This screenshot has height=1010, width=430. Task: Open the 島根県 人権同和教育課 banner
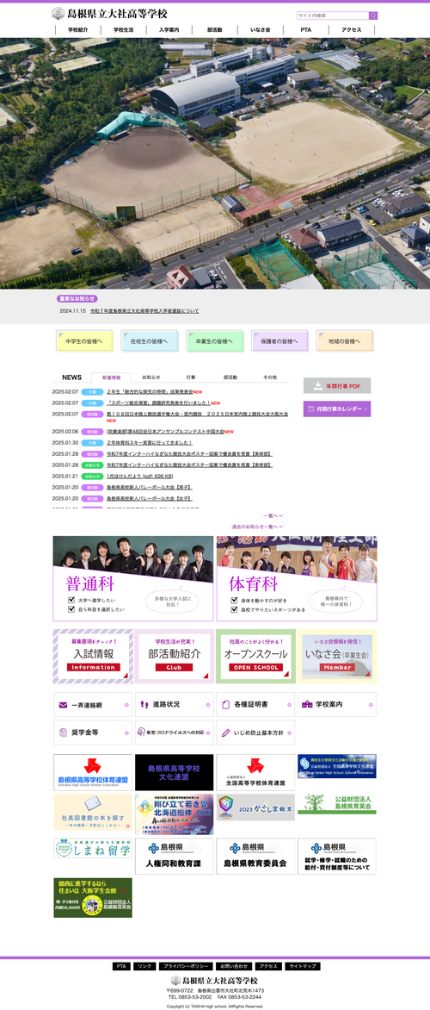point(175,856)
